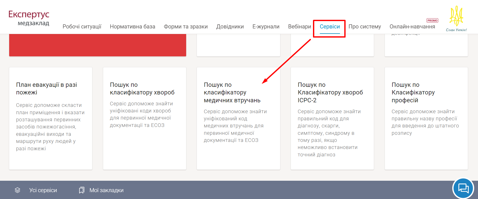Open Про систему page
Viewport: 478px width, 199px height.
pos(365,27)
